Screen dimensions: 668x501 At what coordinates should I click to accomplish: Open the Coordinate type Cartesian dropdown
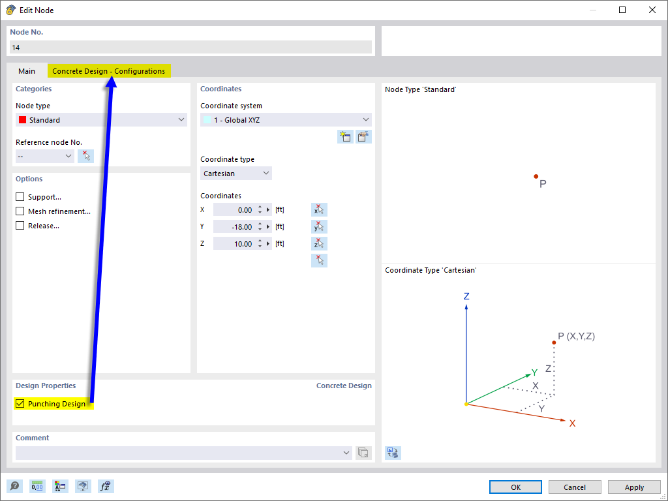coord(266,173)
